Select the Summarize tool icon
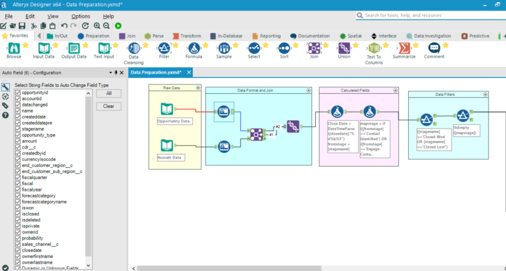Screen dimensions: 506x271 pos(404,48)
